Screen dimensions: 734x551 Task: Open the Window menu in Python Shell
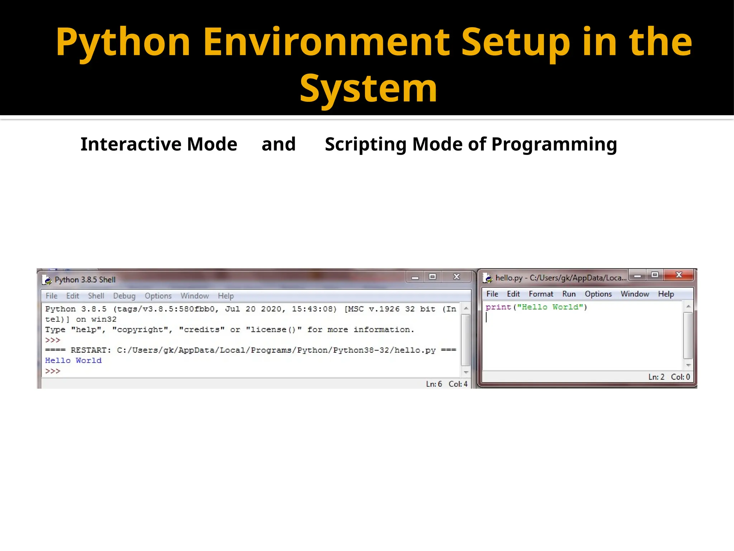point(195,296)
